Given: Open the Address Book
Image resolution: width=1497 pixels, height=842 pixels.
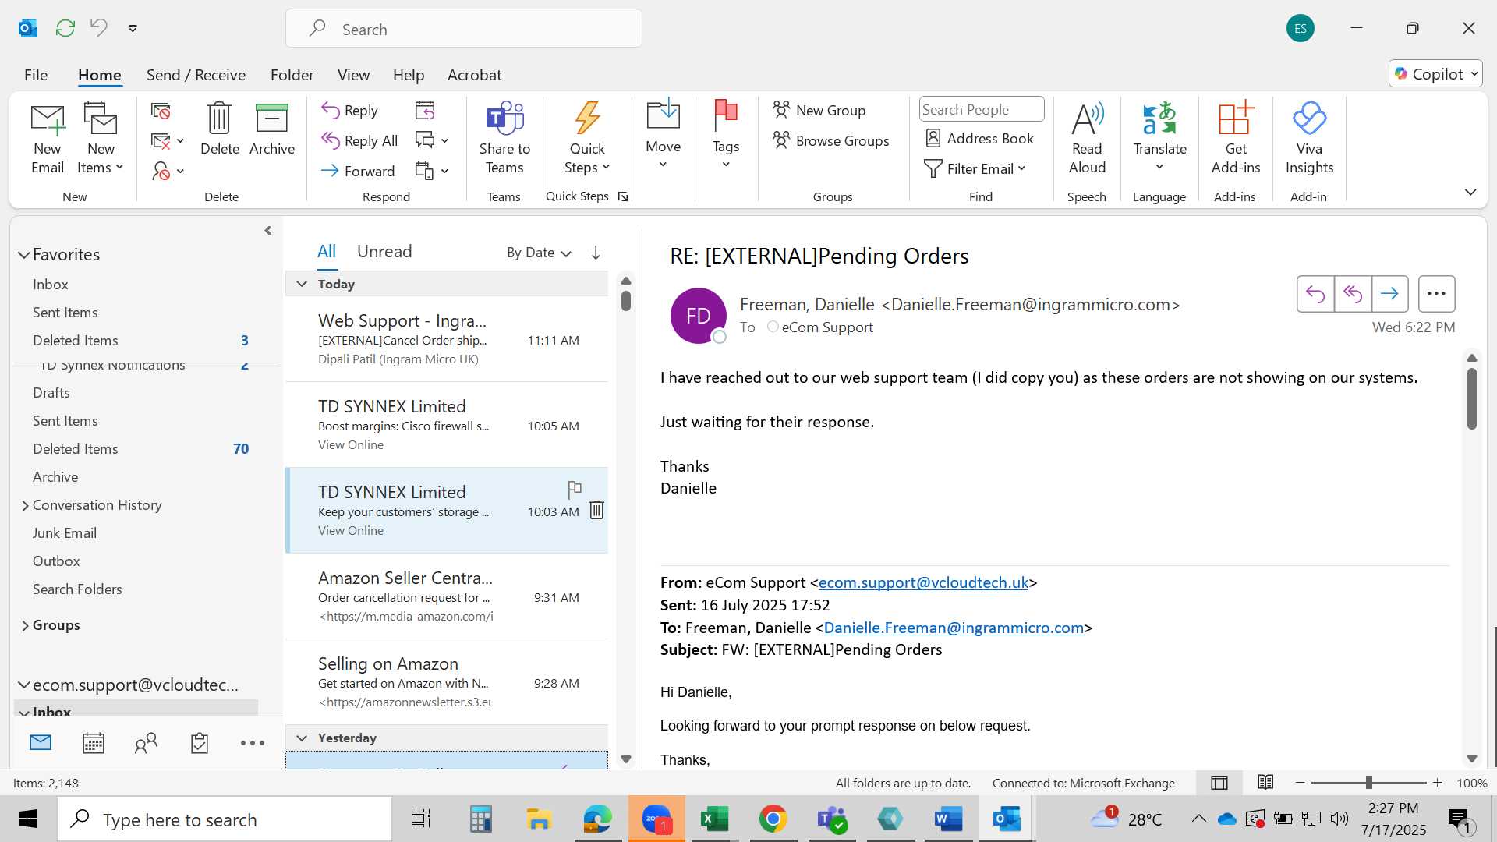Looking at the screenshot, I should click(x=979, y=139).
